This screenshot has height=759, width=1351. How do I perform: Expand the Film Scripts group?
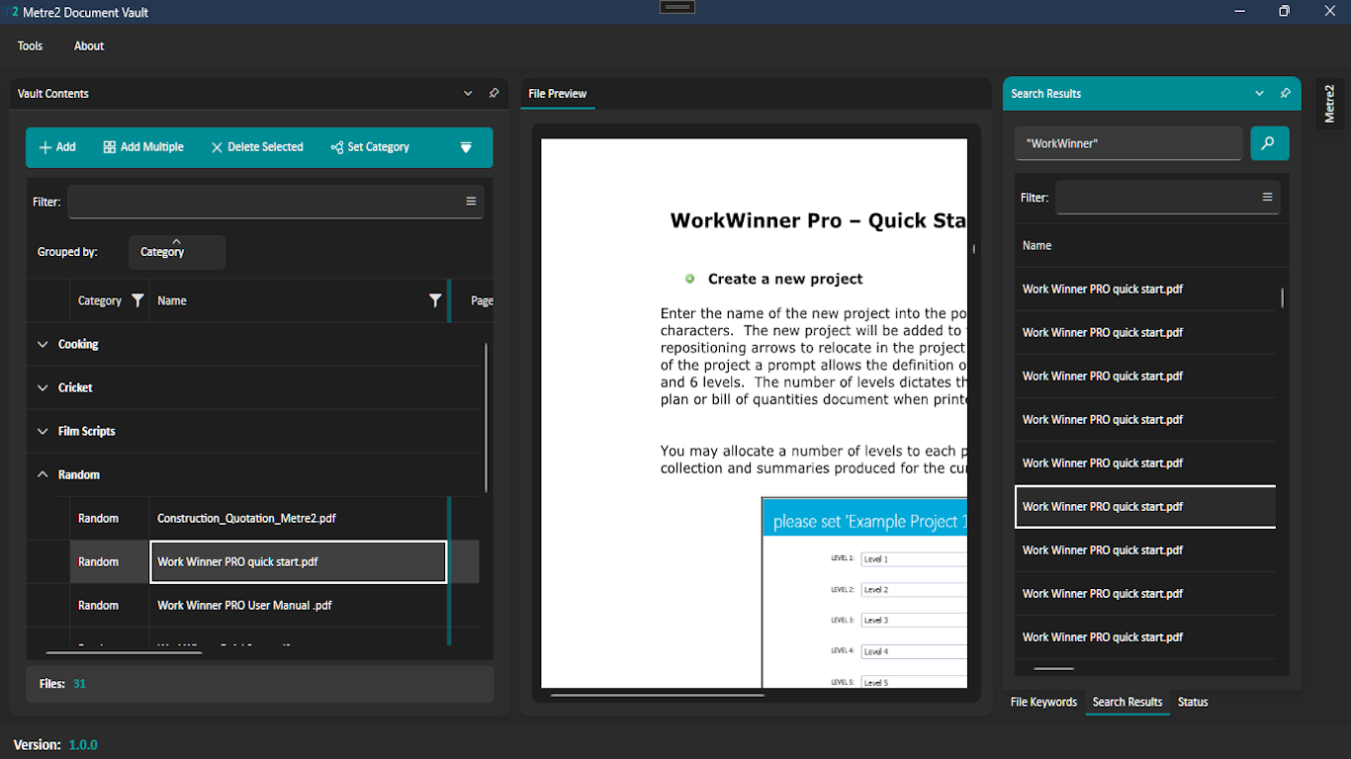click(43, 432)
